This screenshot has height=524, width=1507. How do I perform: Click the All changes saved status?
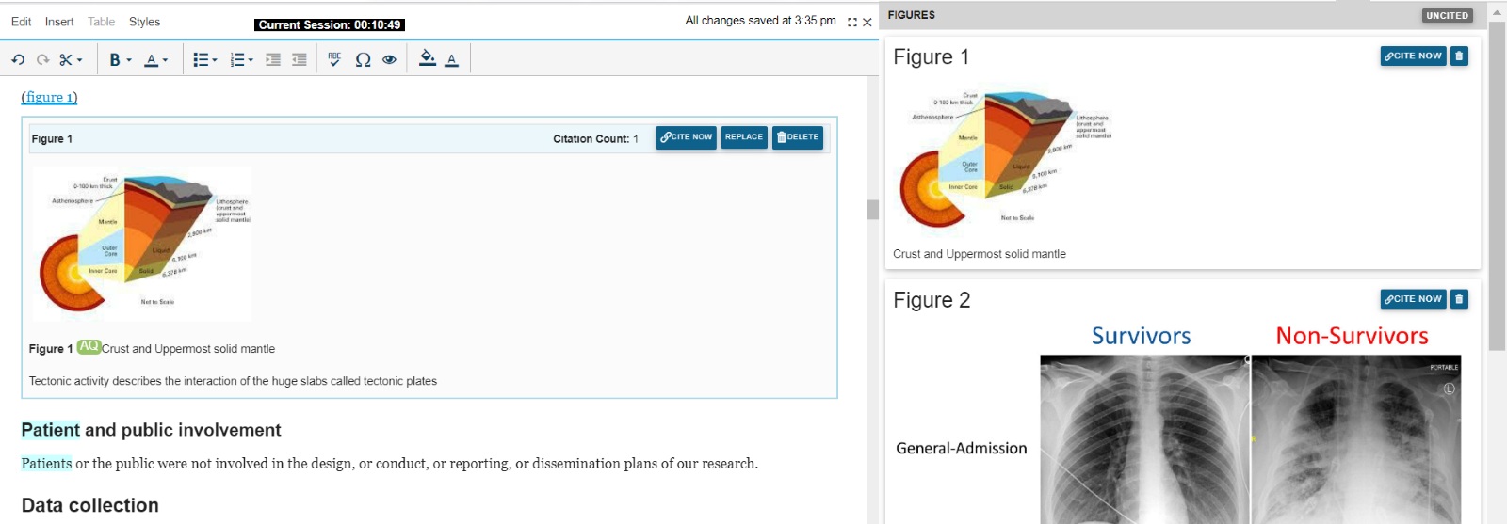pyautogui.click(x=760, y=20)
